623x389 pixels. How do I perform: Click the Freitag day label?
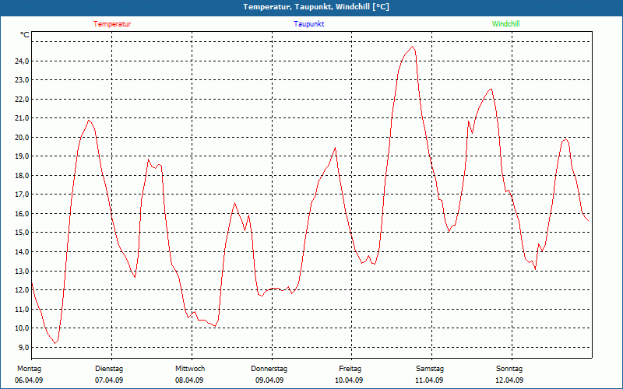point(350,369)
